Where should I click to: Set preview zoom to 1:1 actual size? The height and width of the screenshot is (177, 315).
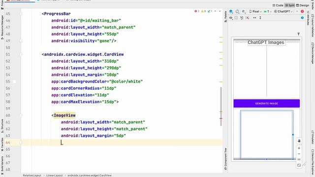[x=299, y=159]
